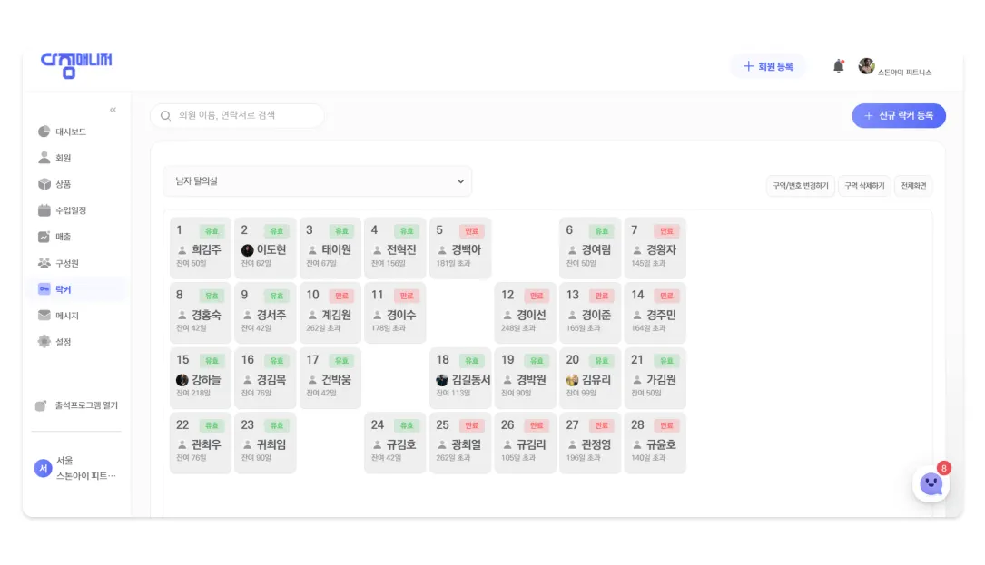Select the 락커 locker key icon
This screenshot has height=565, width=985.
(44, 289)
